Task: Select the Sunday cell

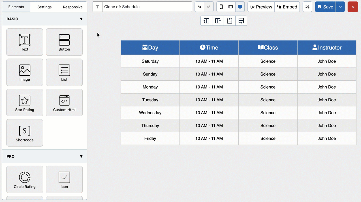Action: tap(150, 74)
